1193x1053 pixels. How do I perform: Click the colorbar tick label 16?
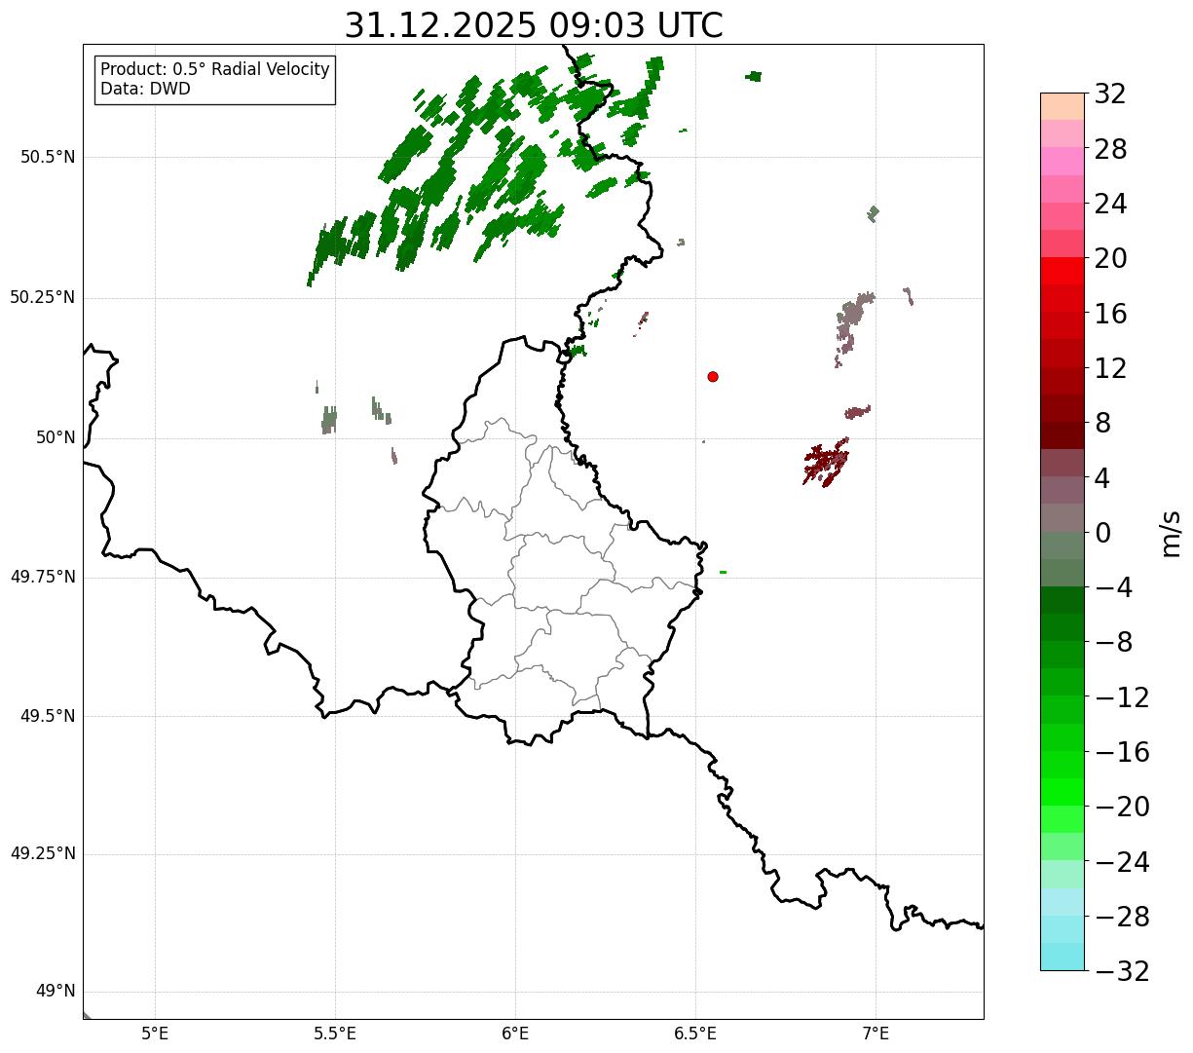[1110, 314]
